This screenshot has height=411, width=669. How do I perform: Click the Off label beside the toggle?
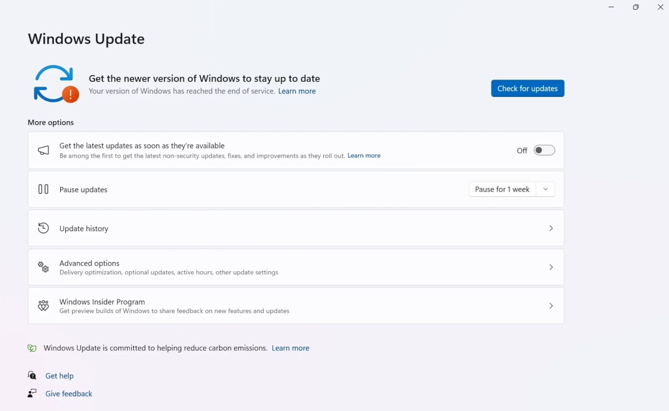pos(522,151)
